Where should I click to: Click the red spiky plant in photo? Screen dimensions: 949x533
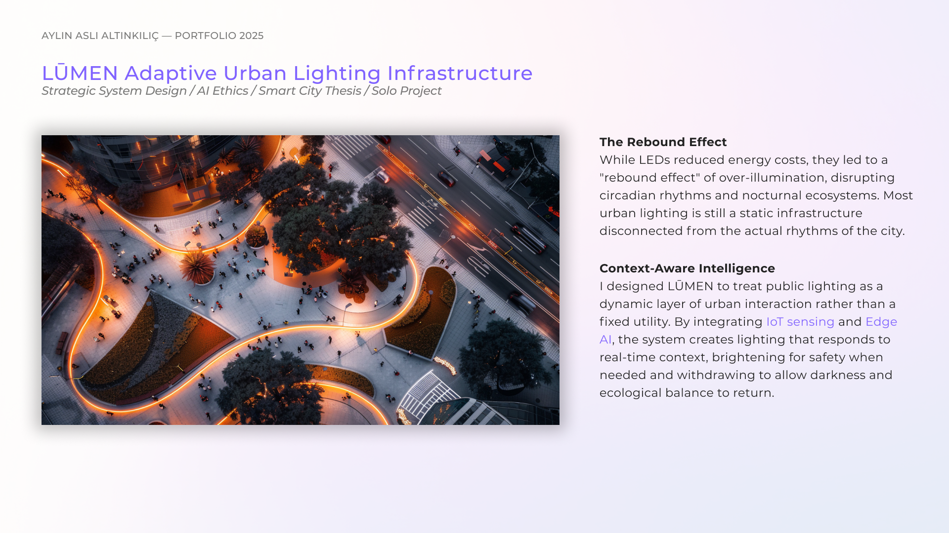[197, 266]
